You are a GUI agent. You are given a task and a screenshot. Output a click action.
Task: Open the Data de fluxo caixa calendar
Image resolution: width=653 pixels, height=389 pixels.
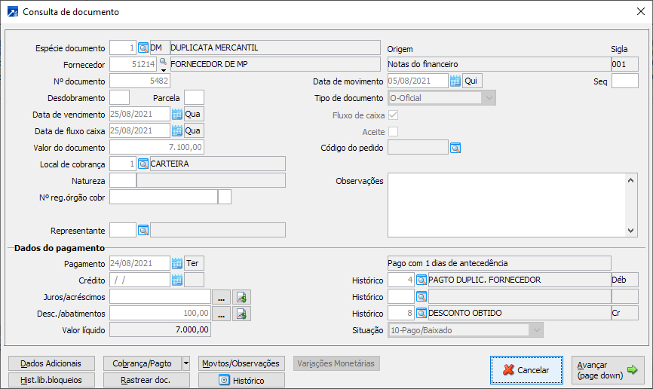coord(177,130)
